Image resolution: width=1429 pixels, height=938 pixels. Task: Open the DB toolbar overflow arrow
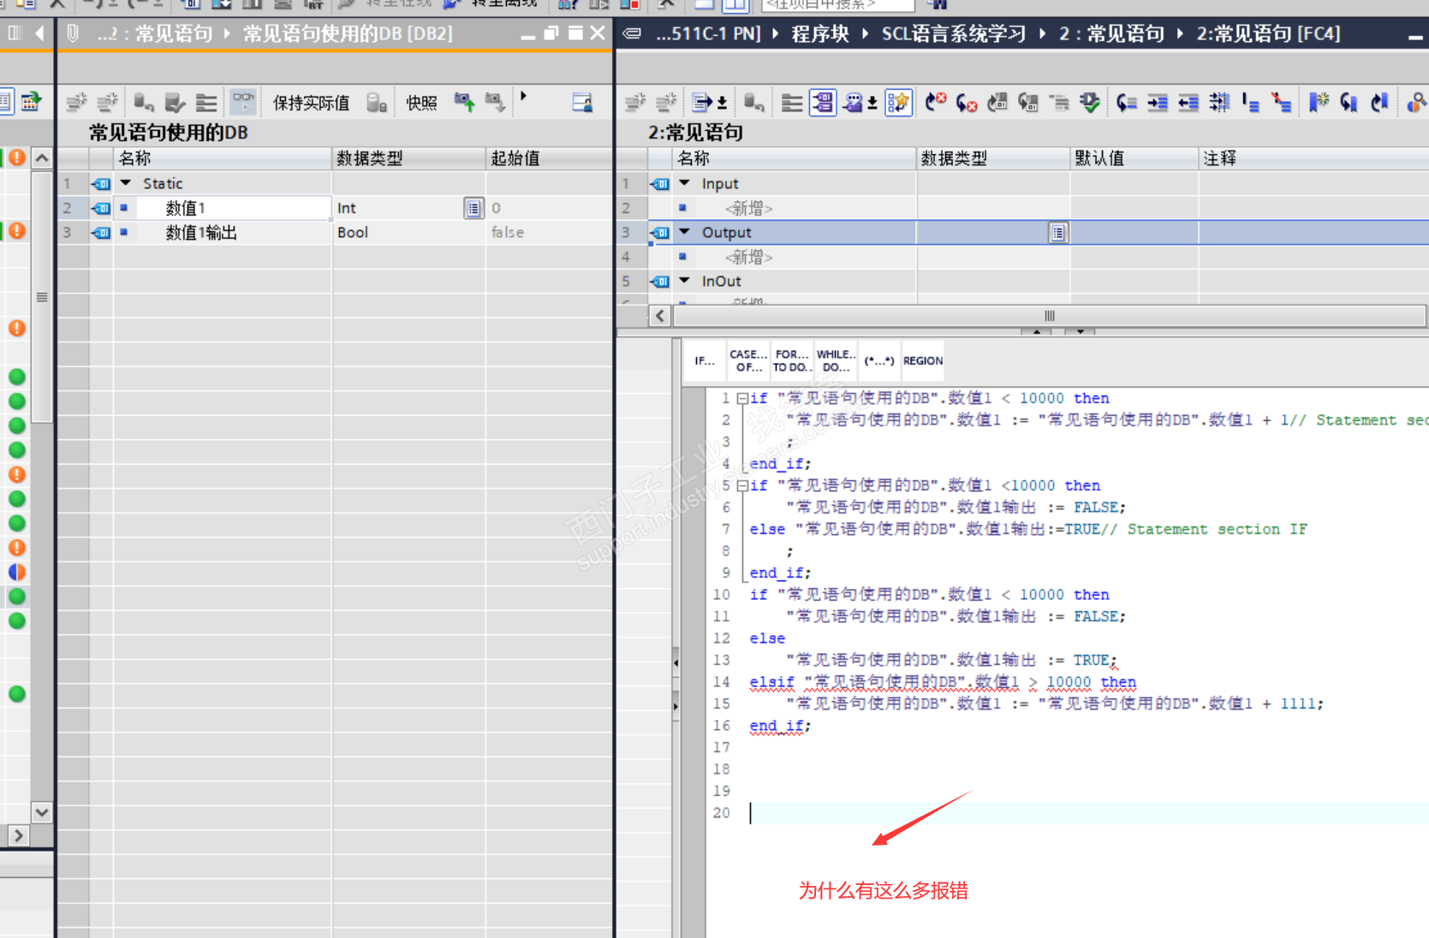[523, 96]
